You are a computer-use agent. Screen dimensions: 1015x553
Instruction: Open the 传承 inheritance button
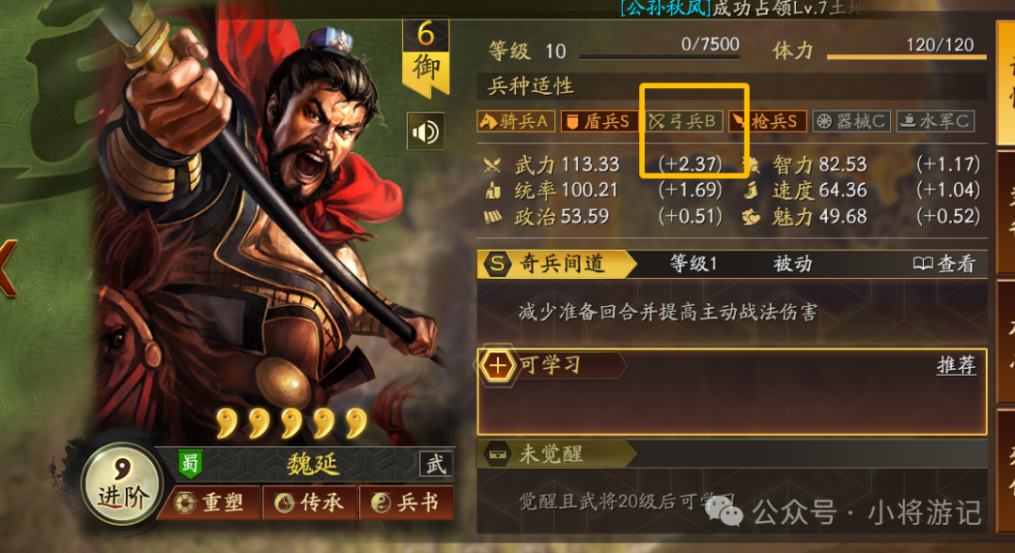[x=309, y=502]
